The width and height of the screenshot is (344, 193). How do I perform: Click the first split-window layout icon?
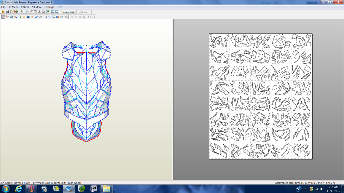(x=53, y=12)
